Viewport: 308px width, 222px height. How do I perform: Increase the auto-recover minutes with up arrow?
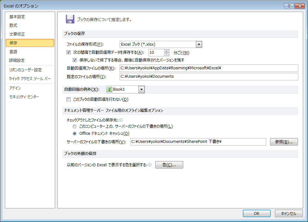167,51
